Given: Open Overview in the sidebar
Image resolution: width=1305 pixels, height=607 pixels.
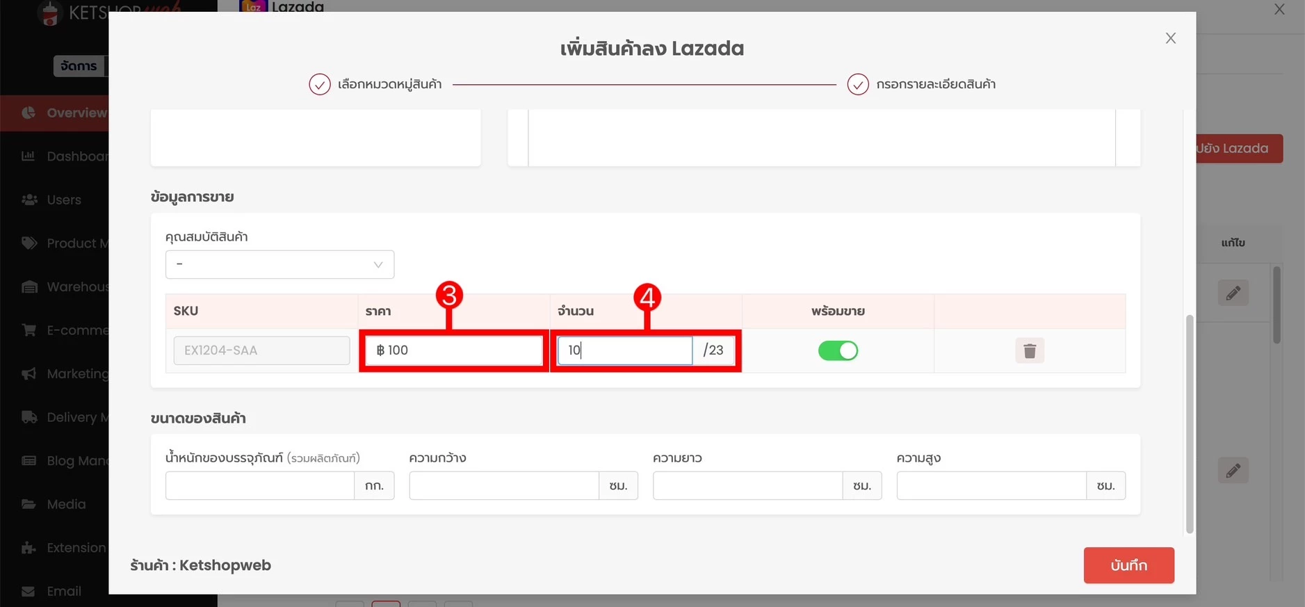Looking at the screenshot, I should (x=54, y=113).
